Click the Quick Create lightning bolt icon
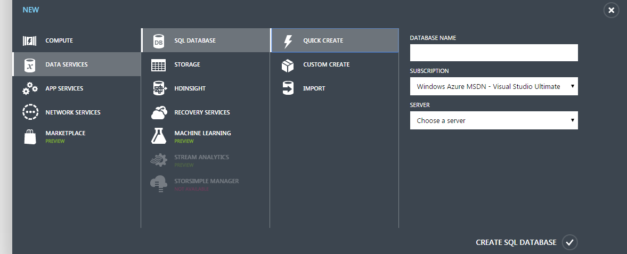 288,41
